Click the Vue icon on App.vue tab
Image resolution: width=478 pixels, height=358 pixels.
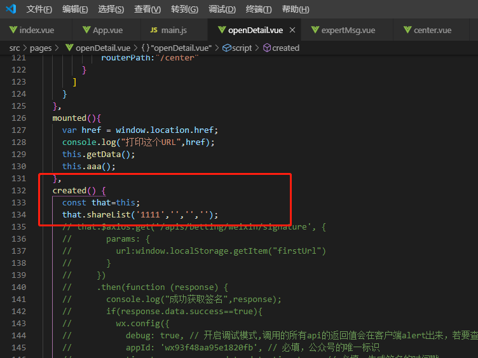(x=86, y=30)
